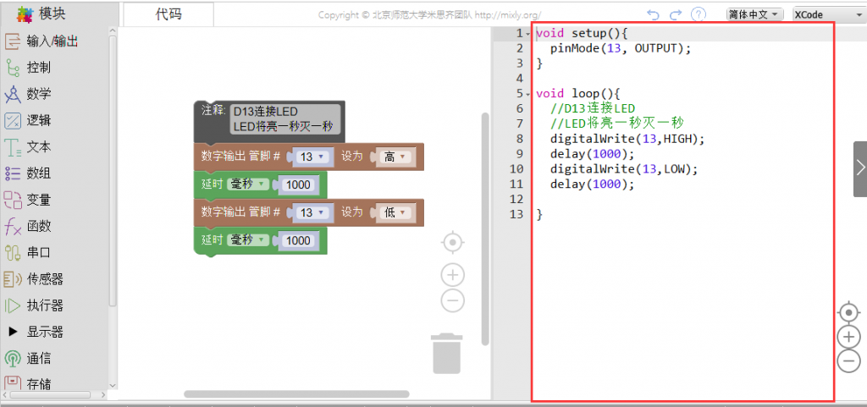The height and width of the screenshot is (407, 867).
Task: Open the 控制 category icon
Action: 13,68
